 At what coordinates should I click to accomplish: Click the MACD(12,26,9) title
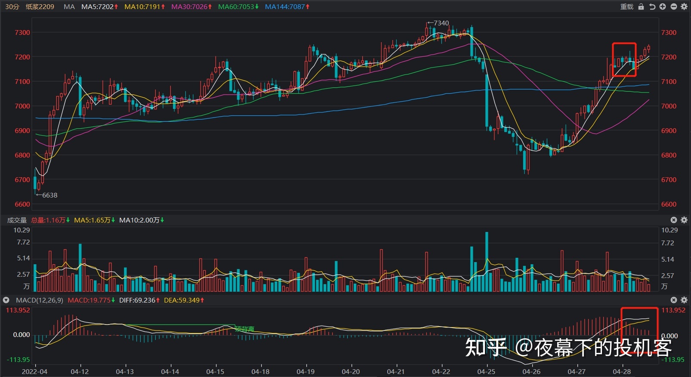[40, 300]
